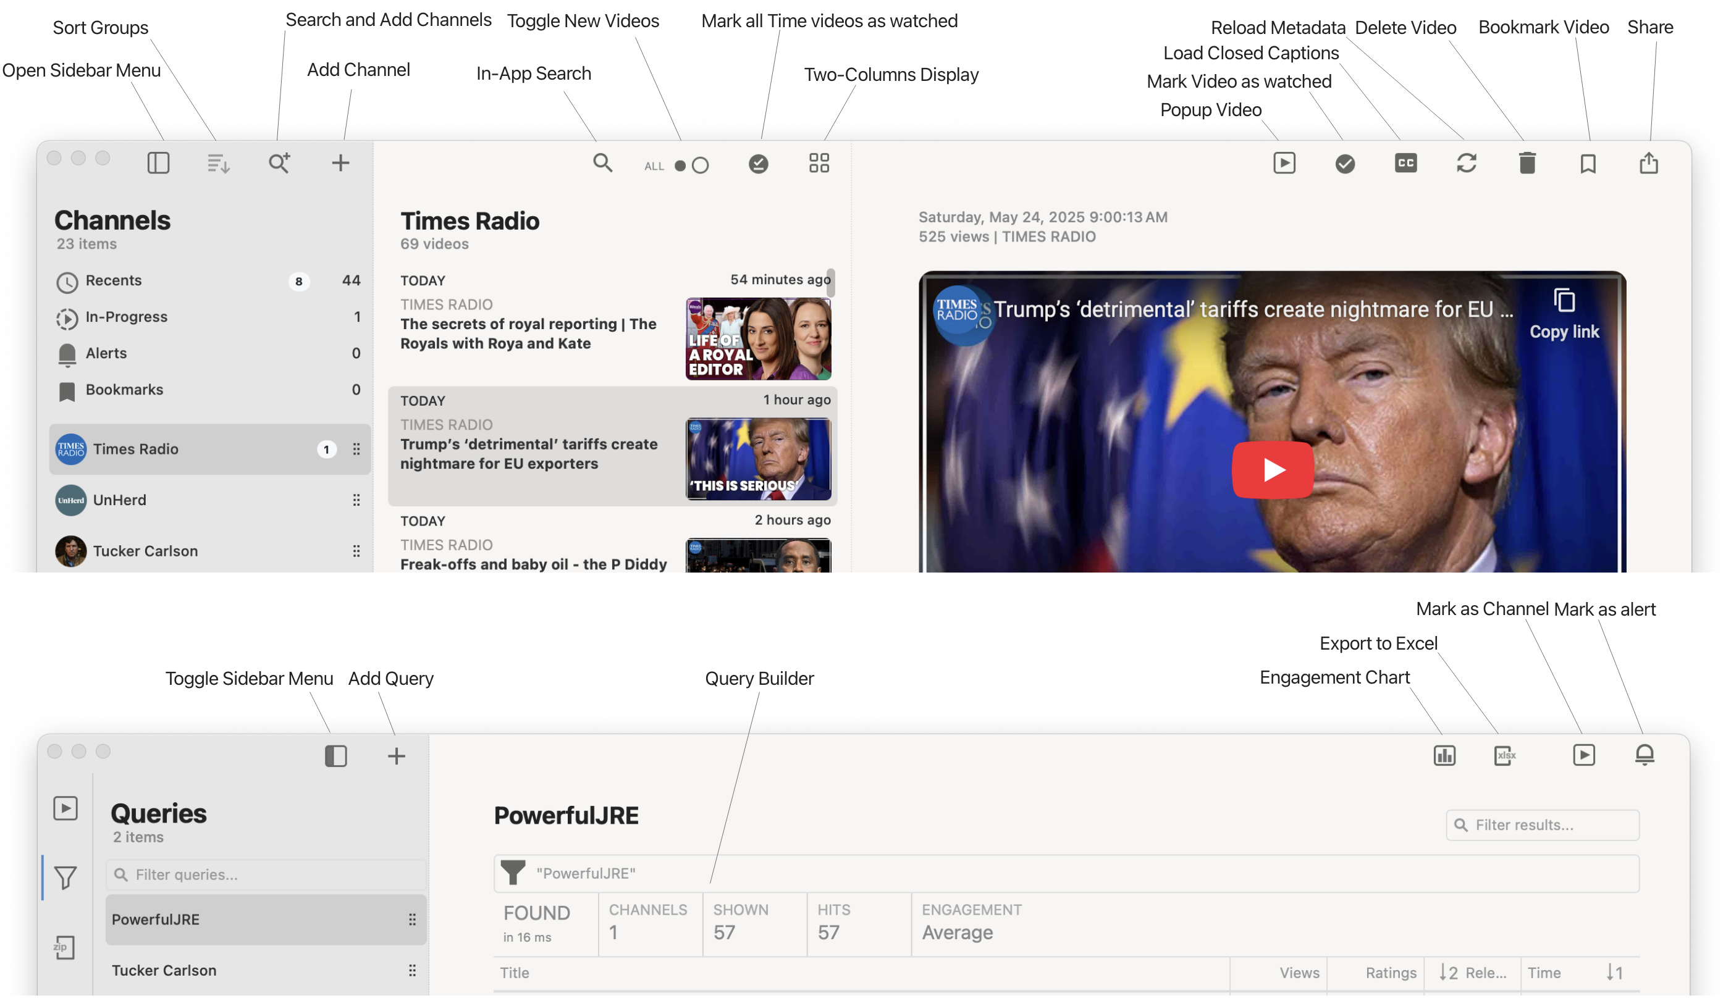Switch New Videos filter to ALL
The width and height of the screenshot is (1731, 1001).
click(x=680, y=165)
